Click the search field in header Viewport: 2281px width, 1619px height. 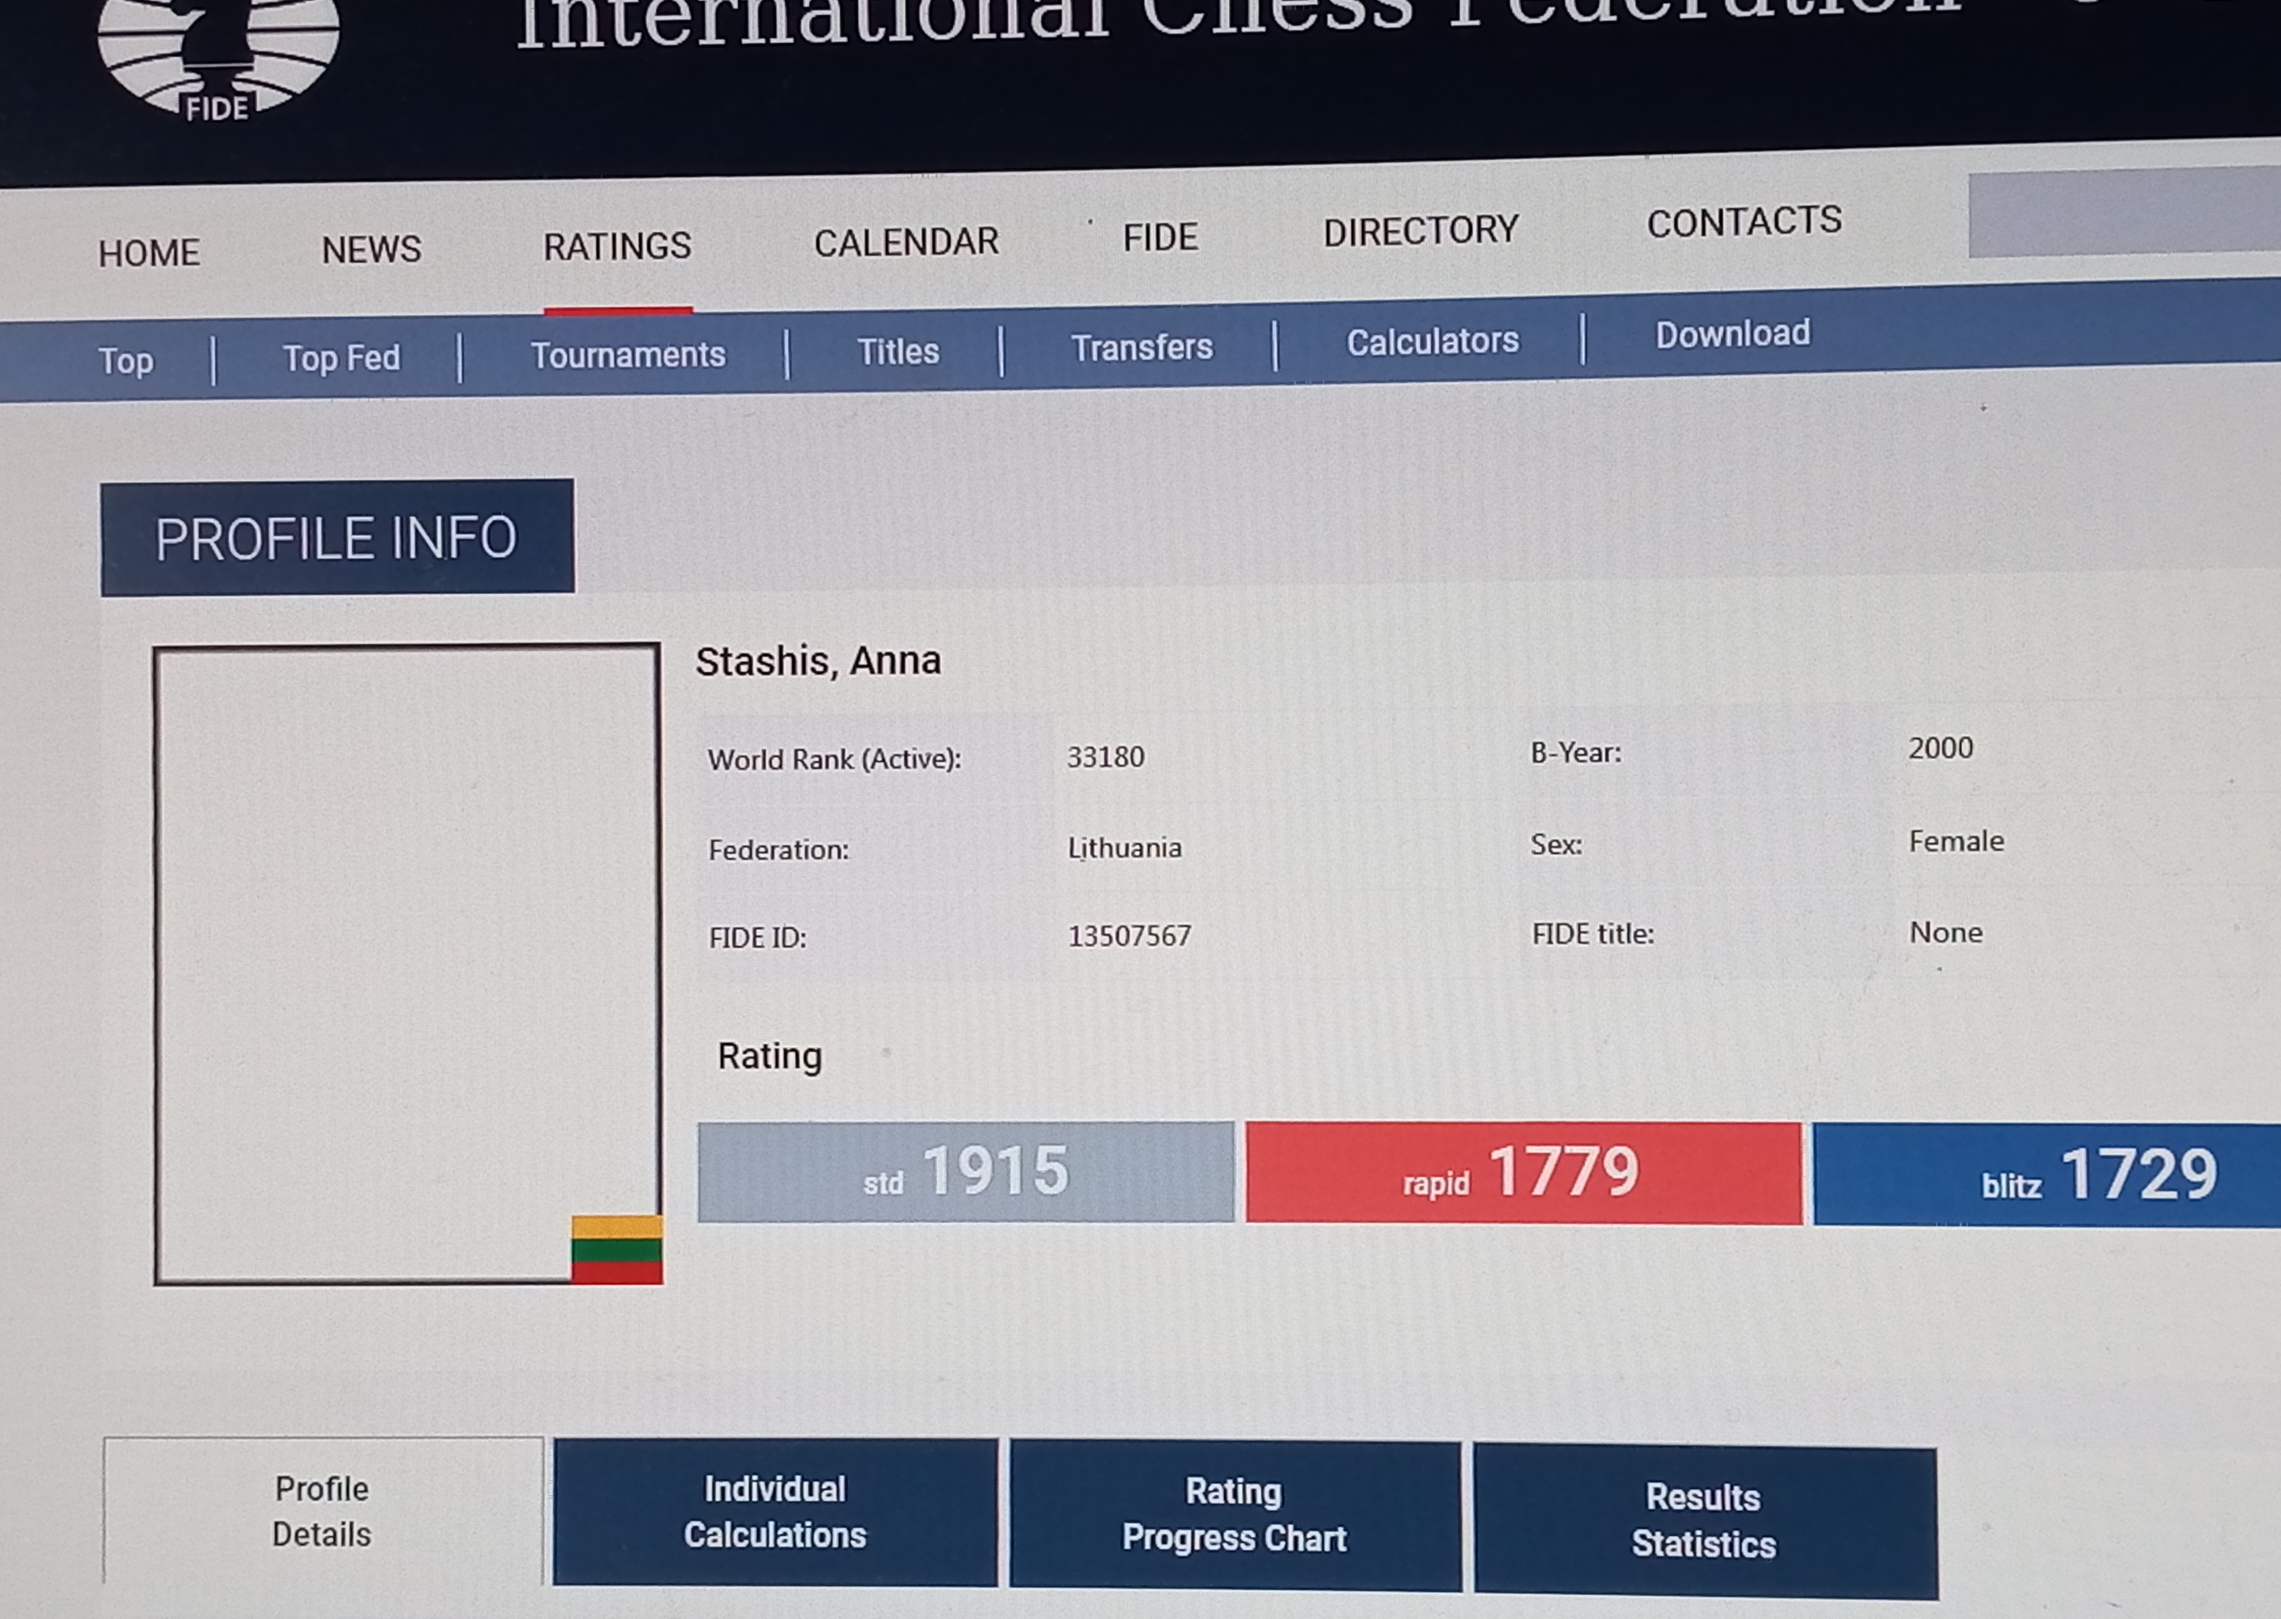coord(2125,213)
